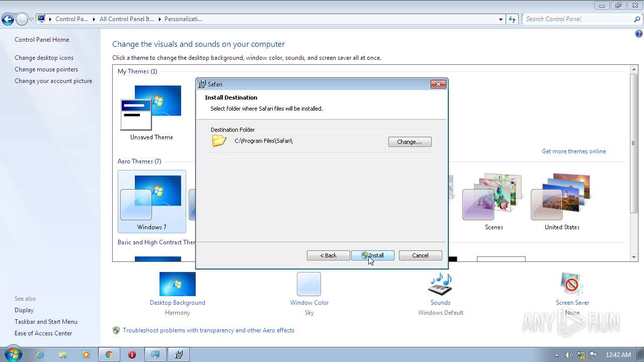Open the Screen Saver settings icon

(x=572, y=285)
